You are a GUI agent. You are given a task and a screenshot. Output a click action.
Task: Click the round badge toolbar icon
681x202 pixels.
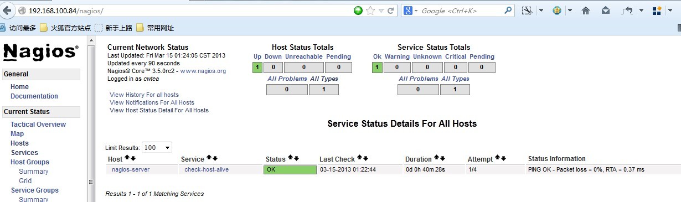coord(558,11)
